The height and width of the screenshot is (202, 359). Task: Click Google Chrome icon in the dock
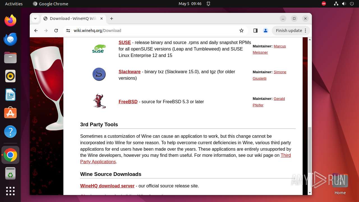click(10, 155)
